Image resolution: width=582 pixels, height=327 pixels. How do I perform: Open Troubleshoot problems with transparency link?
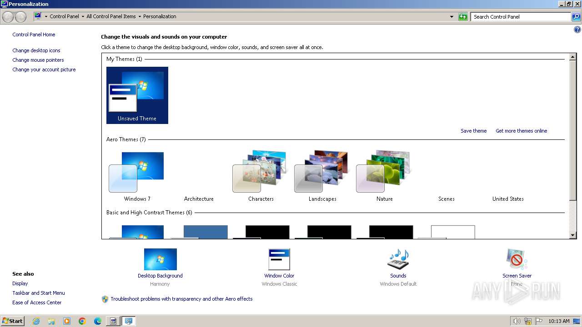tap(181, 299)
